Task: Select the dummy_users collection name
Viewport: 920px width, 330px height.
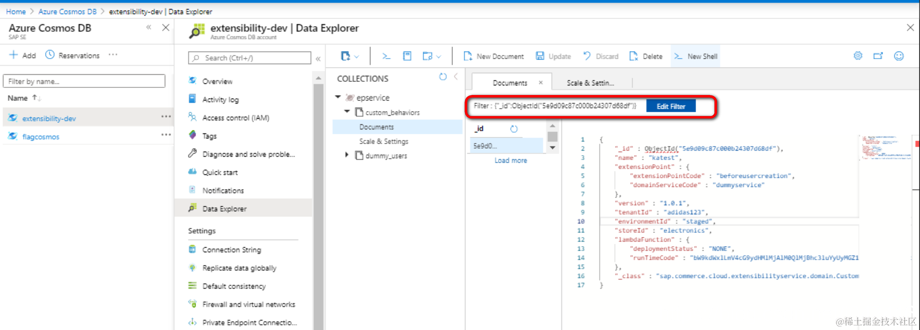Action: click(x=386, y=156)
